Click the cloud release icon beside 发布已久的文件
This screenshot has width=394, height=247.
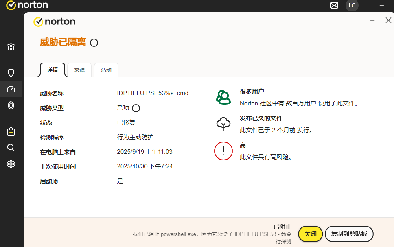[x=223, y=123]
